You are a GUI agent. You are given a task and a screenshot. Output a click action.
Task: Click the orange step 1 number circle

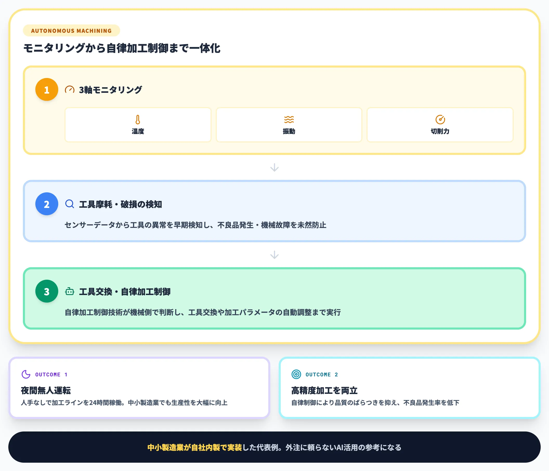(x=47, y=89)
